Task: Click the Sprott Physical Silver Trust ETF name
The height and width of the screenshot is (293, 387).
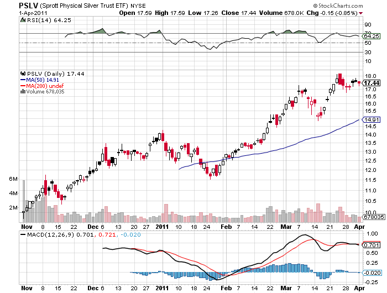Action: coord(84,6)
